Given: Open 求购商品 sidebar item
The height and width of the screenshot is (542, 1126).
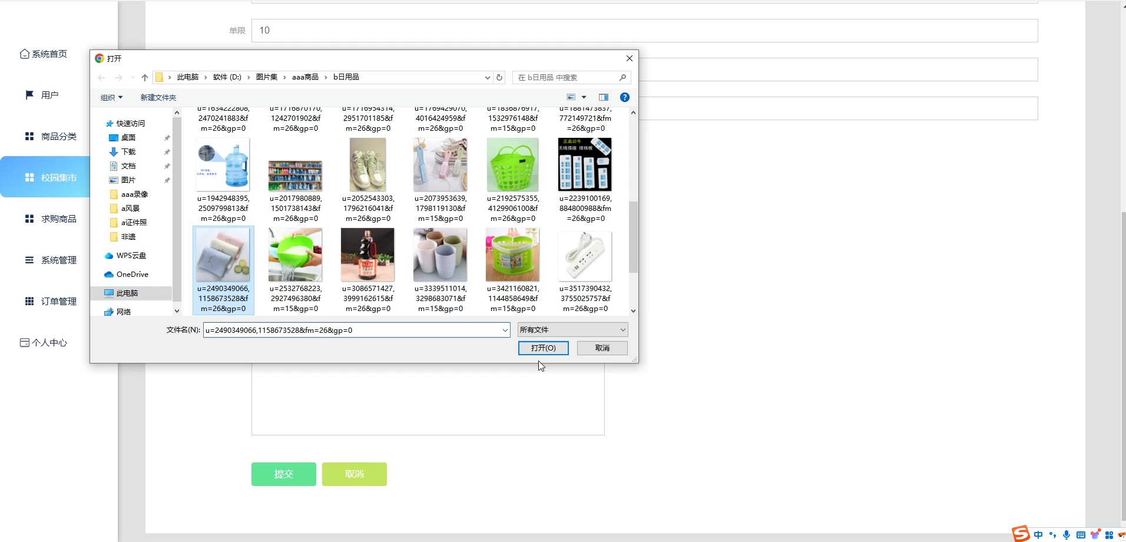Looking at the screenshot, I should click(51, 219).
